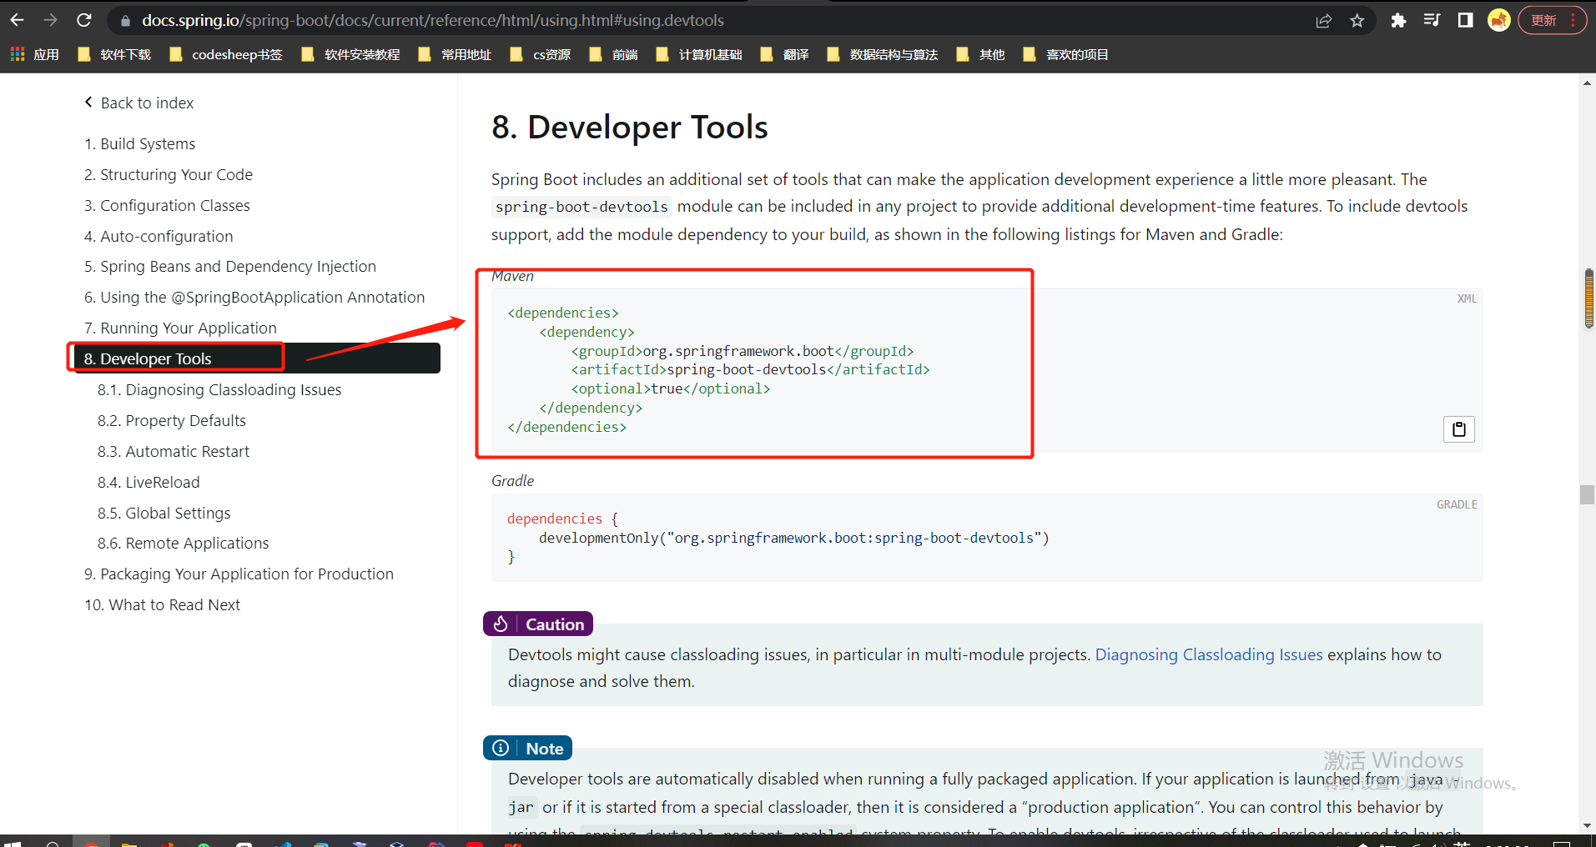Open 5. Spring Beans and Dependency Injection
Screen dimensions: 1596x847
click(x=230, y=266)
